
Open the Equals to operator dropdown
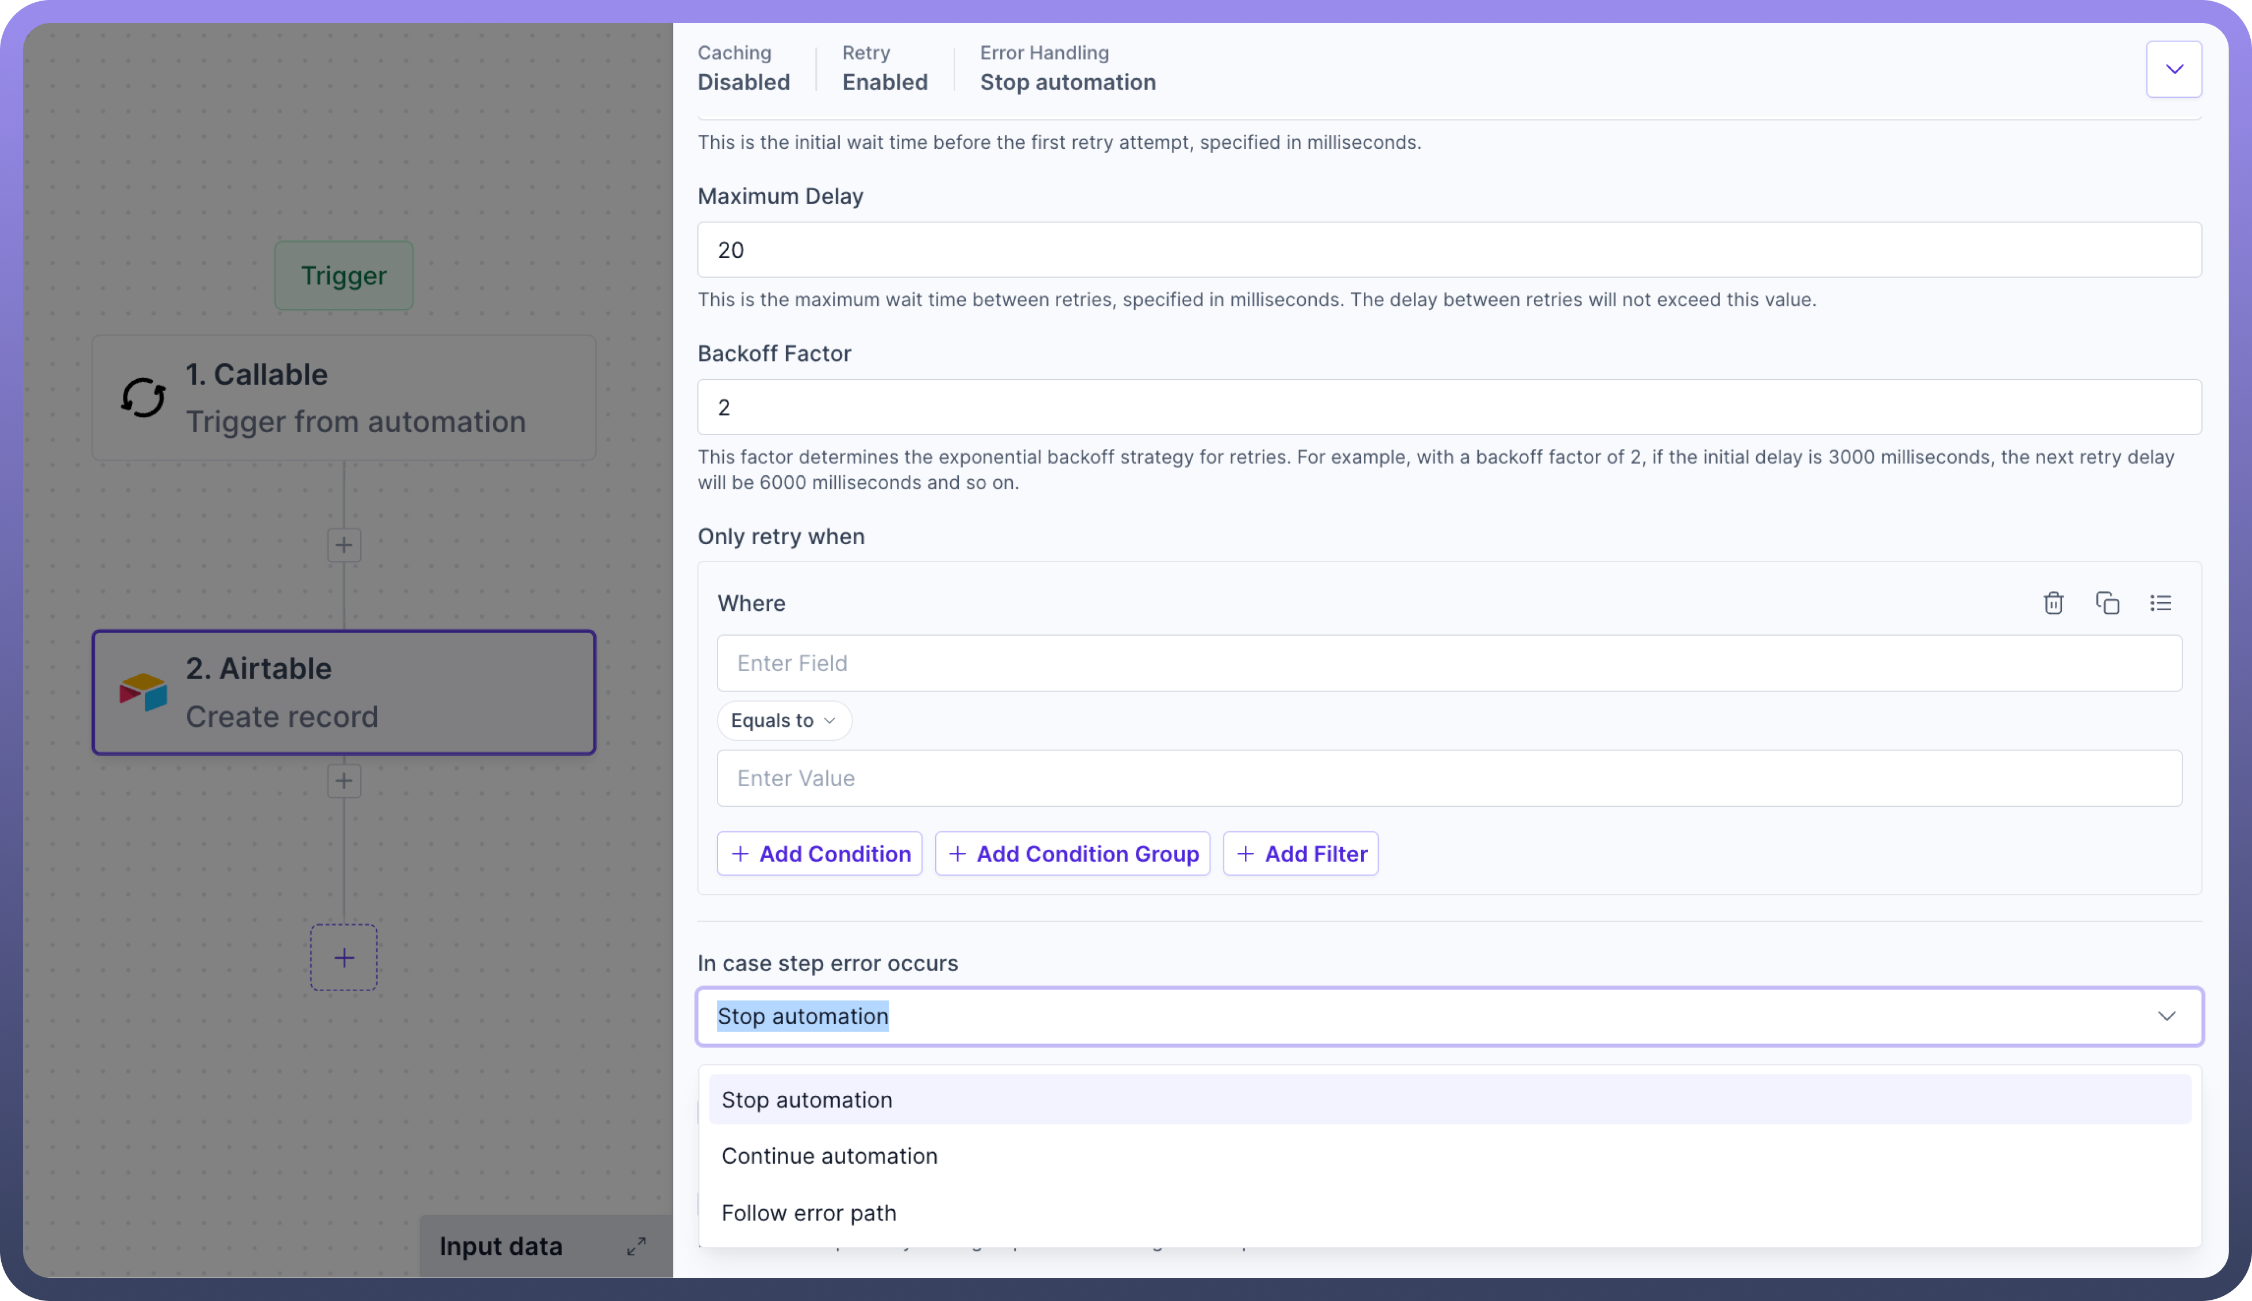pyautogui.click(x=784, y=720)
